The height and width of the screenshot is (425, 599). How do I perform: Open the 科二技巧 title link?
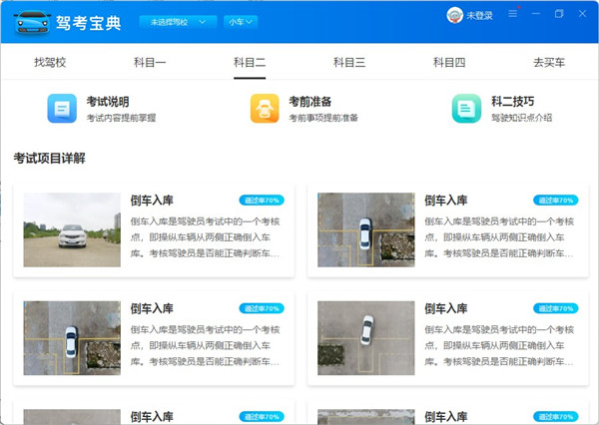click(513, 102)
